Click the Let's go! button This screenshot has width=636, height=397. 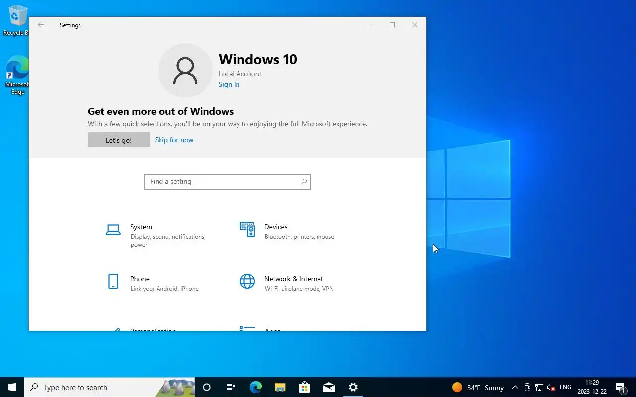coord(119,140)
